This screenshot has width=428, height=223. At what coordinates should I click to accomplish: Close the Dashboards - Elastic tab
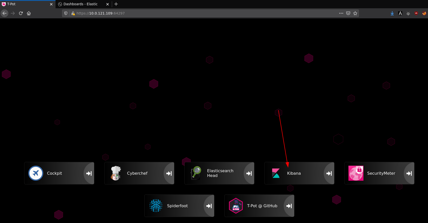click(108, 4)
